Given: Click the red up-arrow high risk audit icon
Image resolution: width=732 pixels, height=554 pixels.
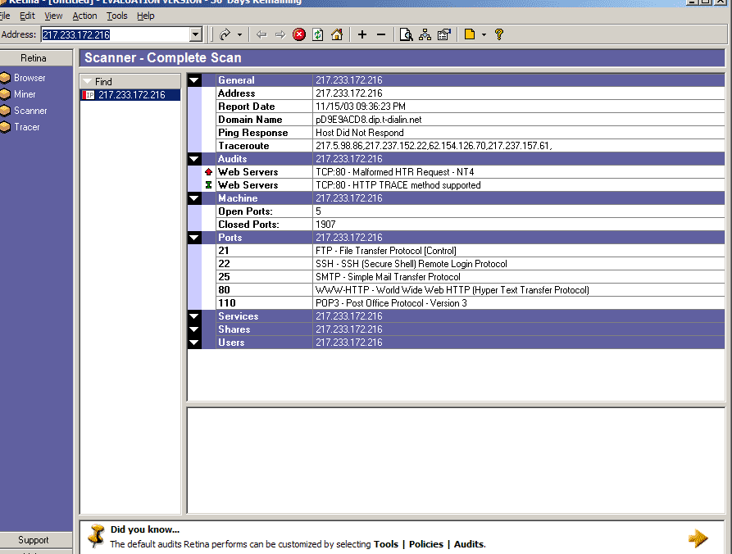Looking at the screenshot, I should pos(209,172).
